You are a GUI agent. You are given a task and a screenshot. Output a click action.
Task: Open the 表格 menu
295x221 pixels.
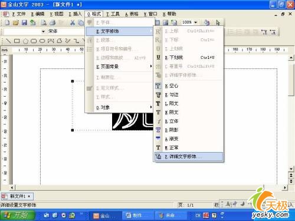[x=132, y=14]
